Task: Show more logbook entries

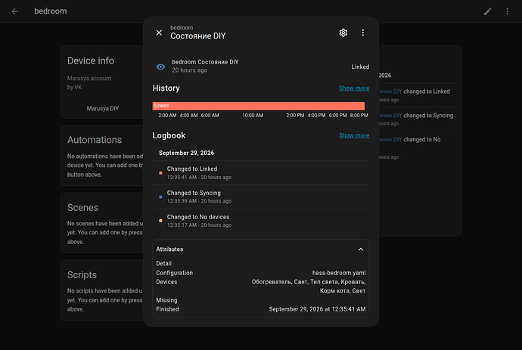Action: coord(354,135)
